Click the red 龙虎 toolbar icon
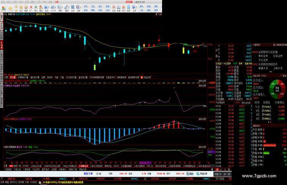287x185 pixels. (x=114, y=8)
